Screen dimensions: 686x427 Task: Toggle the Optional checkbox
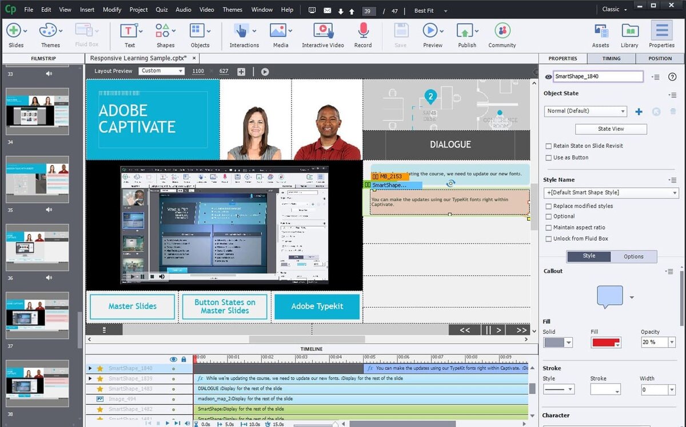(549, 217)
